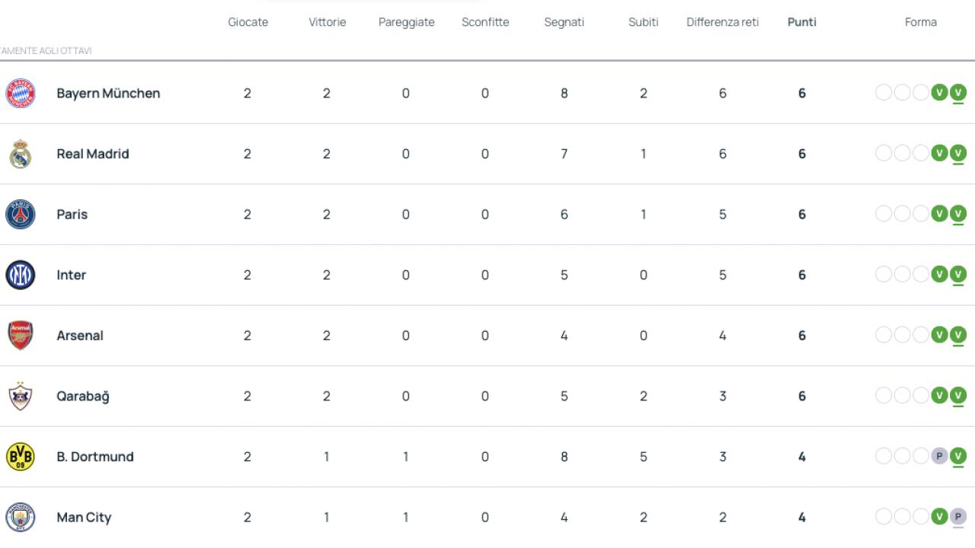This screenshot has height=548, width=975.
Task: Click the Bayern München club crest
Action: 21,93
